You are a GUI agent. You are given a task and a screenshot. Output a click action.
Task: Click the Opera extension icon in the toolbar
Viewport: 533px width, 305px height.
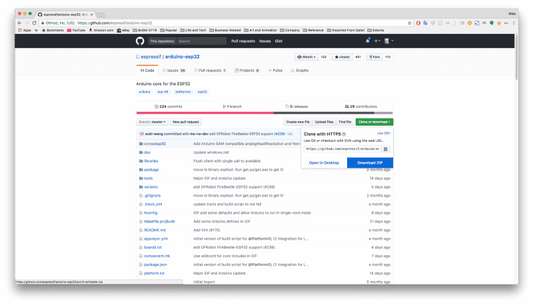point(418,23)
